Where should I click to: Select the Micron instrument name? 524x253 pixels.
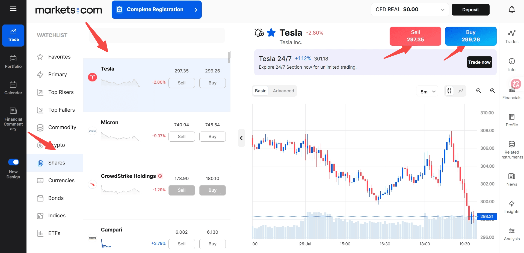[109, 122]
